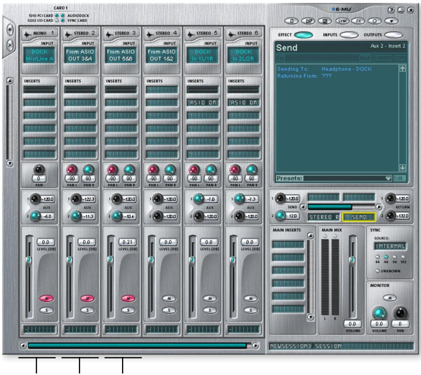
Task: Open the FX palette from the toolbar
Action: pos(359,20)
